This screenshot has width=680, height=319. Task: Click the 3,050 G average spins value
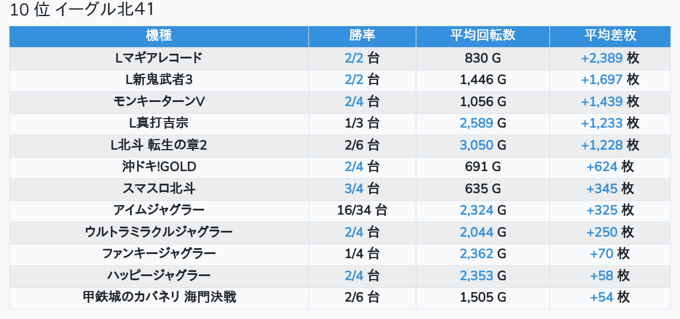point(483,145)
